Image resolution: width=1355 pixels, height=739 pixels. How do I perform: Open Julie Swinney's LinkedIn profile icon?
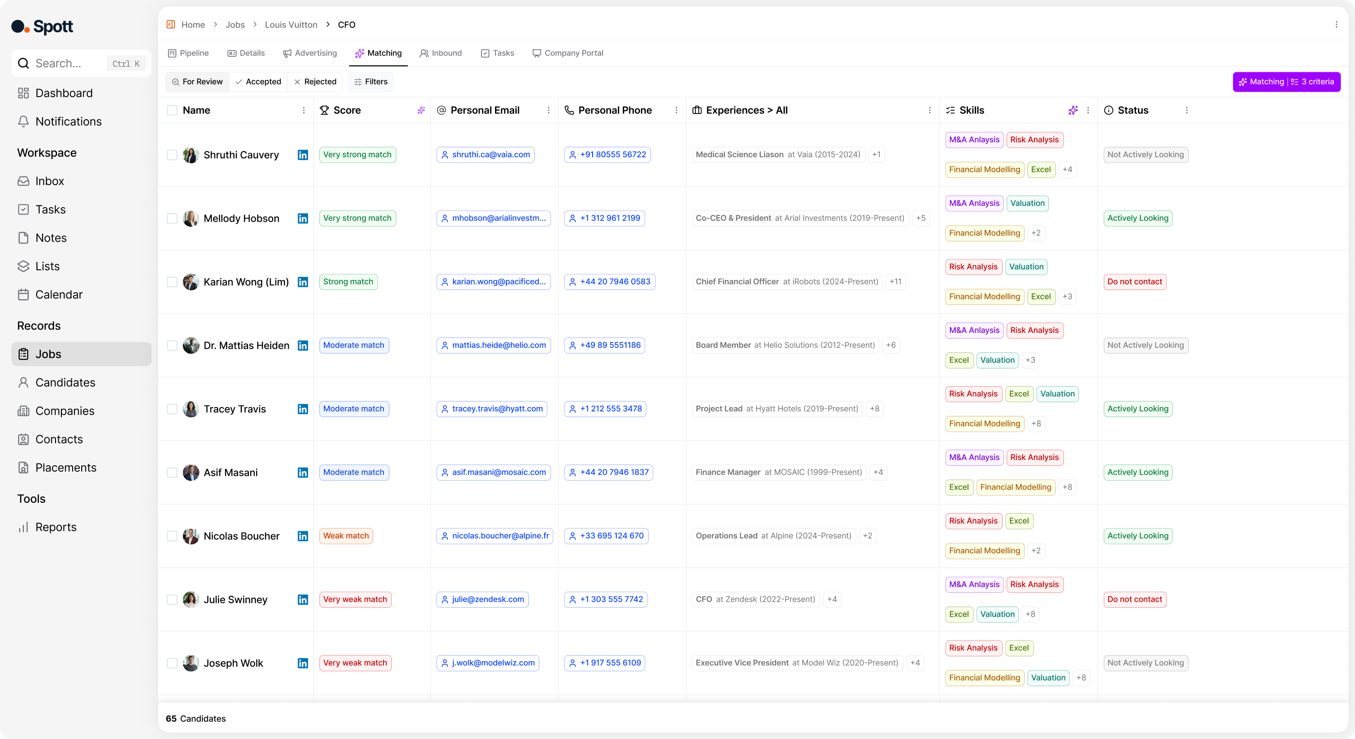(x=303, y=599)
